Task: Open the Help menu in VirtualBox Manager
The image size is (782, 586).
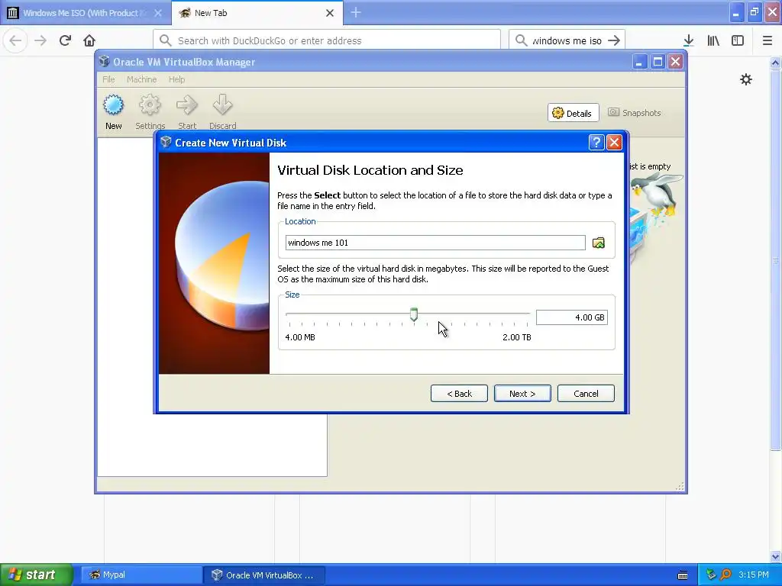Action: (176, 79)
